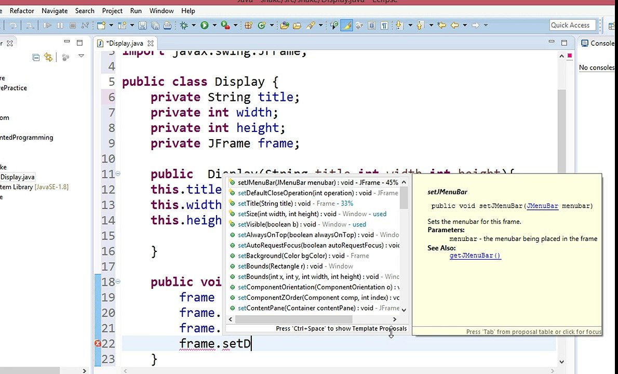Click the JMenuBar link in documentation popup
The height and width of the screenshot is (374, 618).
click(542, 206)
